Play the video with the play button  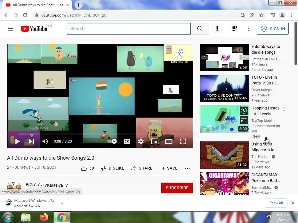(17, 141)
